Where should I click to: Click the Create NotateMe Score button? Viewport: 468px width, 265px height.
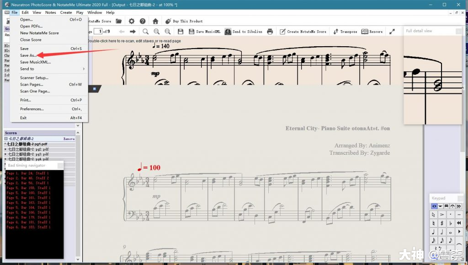click(303, 32)
